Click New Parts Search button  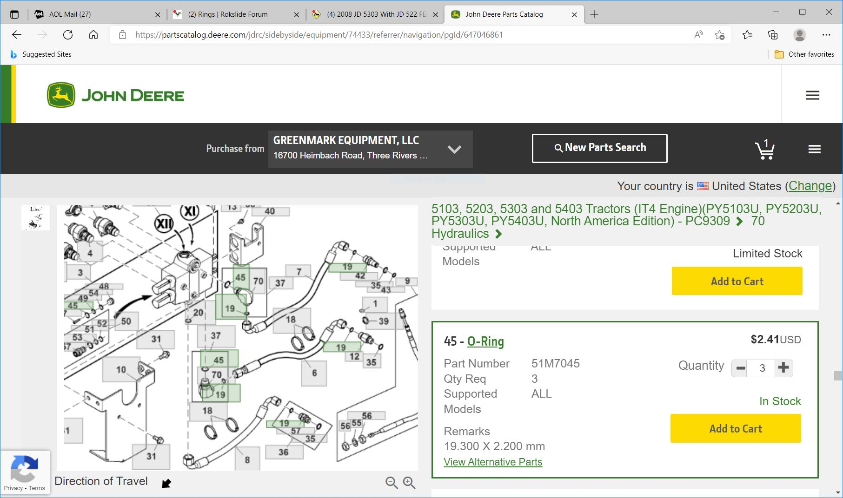click(600, 148)
